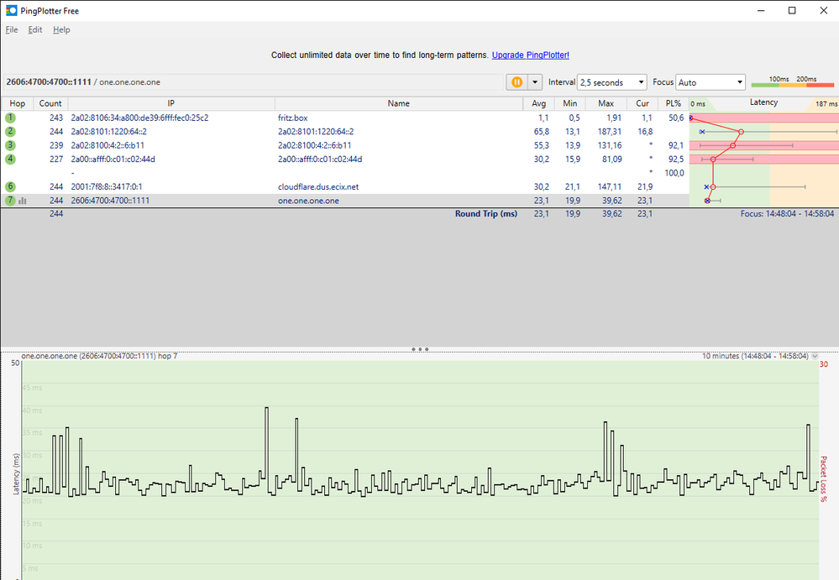Screen dimensions: 839x580
Task: Click the 50,6 packet loss value for fritz.box
Action: (676, 118)
